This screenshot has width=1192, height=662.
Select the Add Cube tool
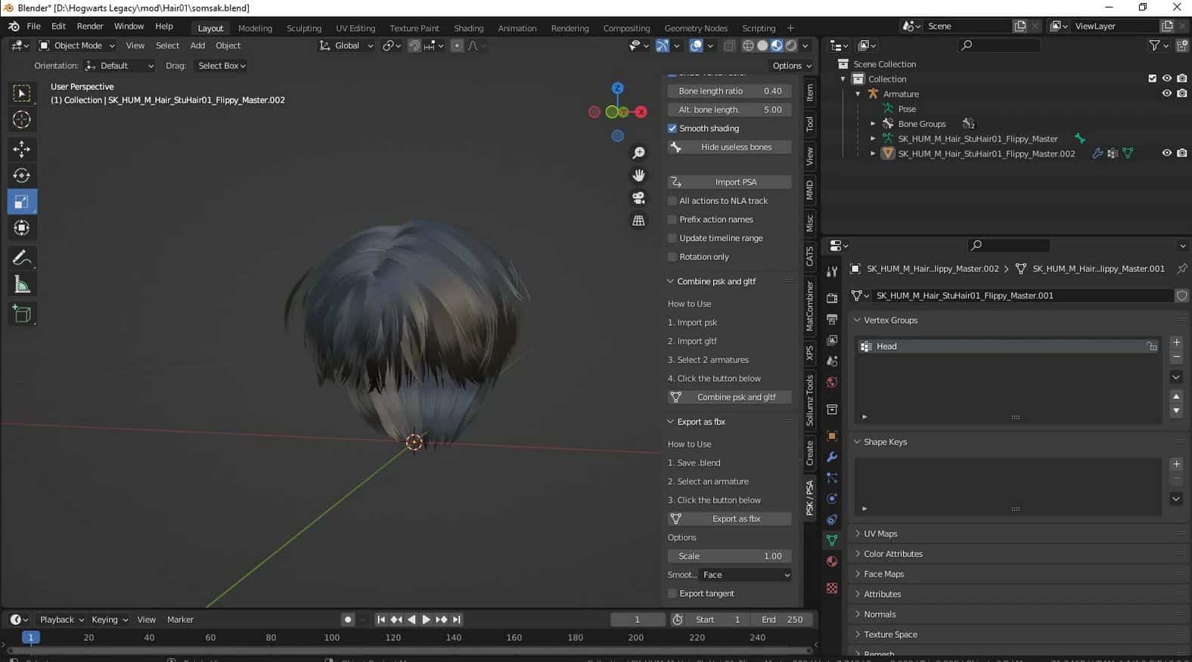coord(22,314)
